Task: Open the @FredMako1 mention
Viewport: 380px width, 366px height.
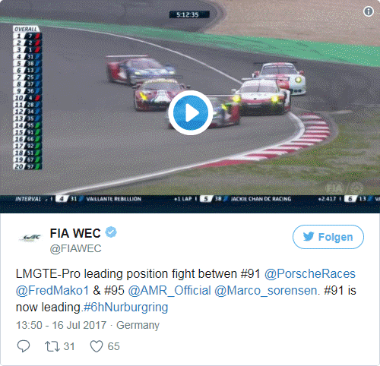Action: [x=52, y=290]
